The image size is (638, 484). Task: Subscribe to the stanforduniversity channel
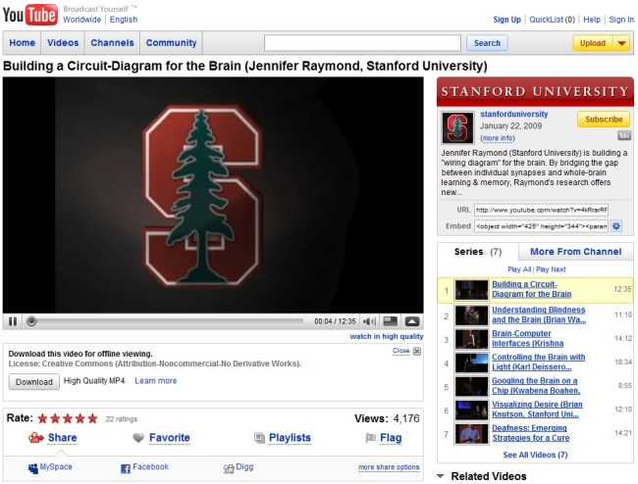point(604,120)
